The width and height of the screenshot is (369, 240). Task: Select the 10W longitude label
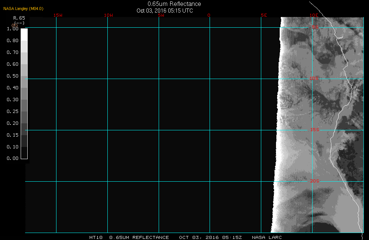click(x=108, y=16)
